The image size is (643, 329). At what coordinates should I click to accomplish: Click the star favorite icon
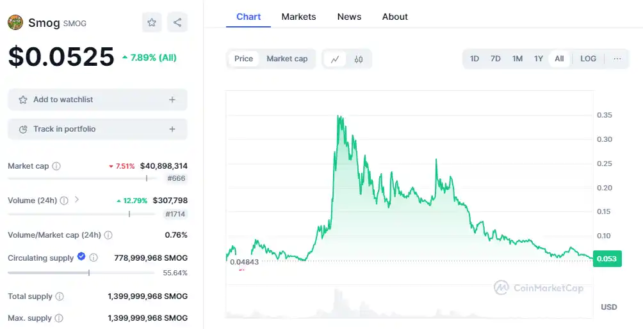tap(152, 23)
